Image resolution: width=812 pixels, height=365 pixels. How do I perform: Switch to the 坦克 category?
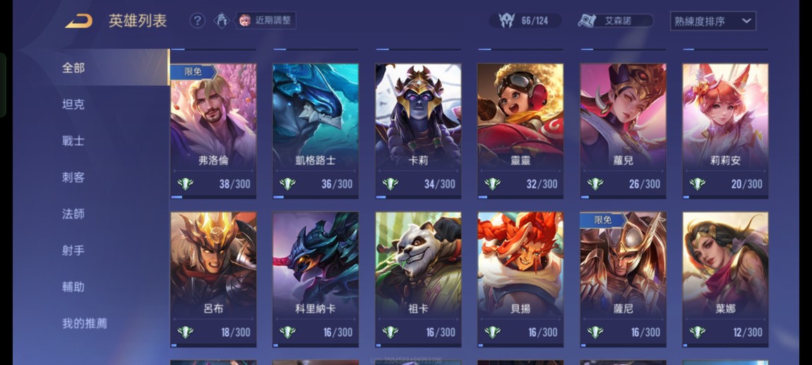(x=73, y=104)
